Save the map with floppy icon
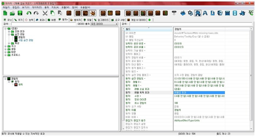 [20, 13]
